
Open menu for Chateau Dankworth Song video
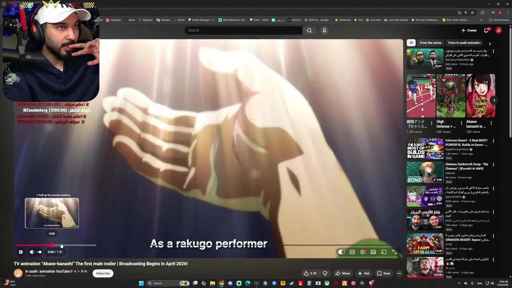493,164
